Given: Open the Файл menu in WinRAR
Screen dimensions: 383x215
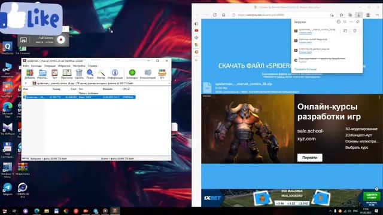Looking at the screenshot, I should point(26,66).
